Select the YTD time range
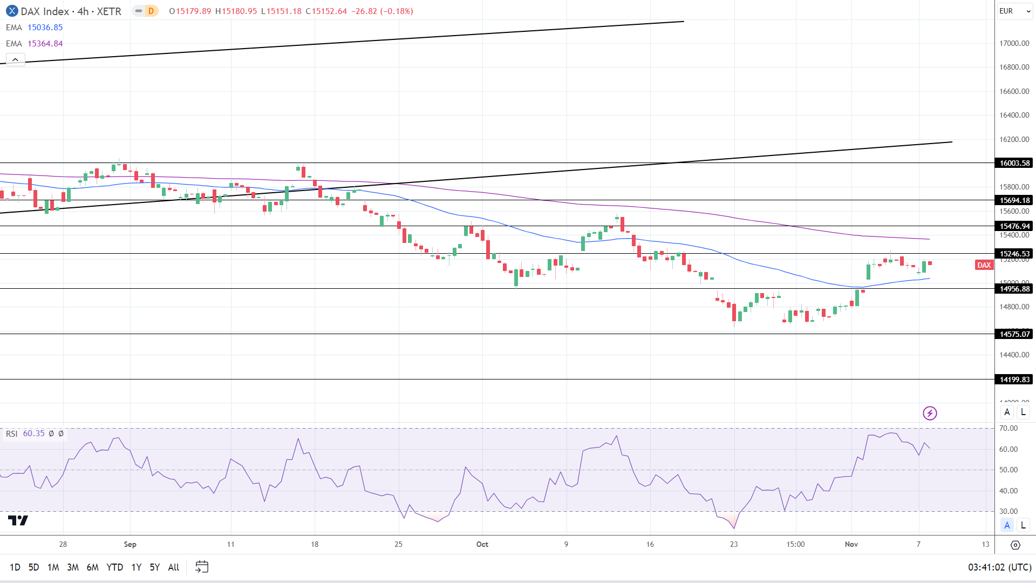 tap(115, 567)
